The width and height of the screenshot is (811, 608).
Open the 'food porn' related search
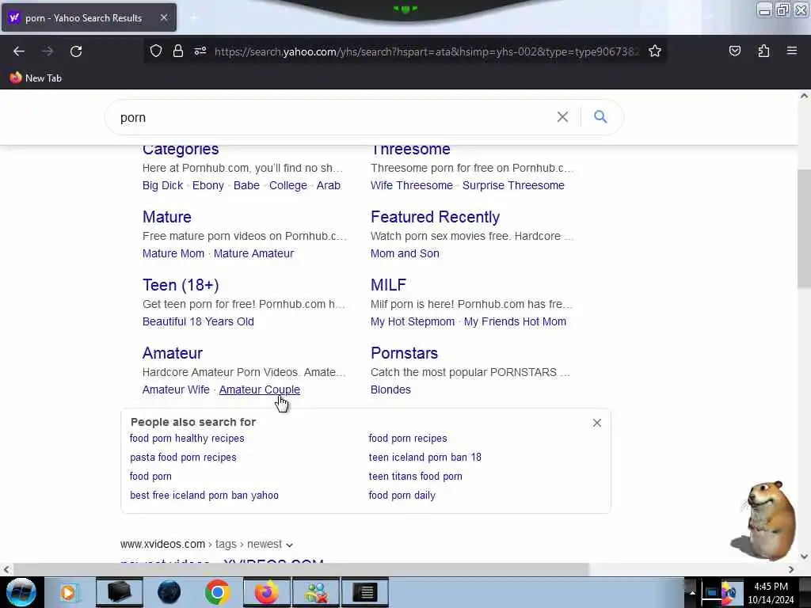click(150, 476)
